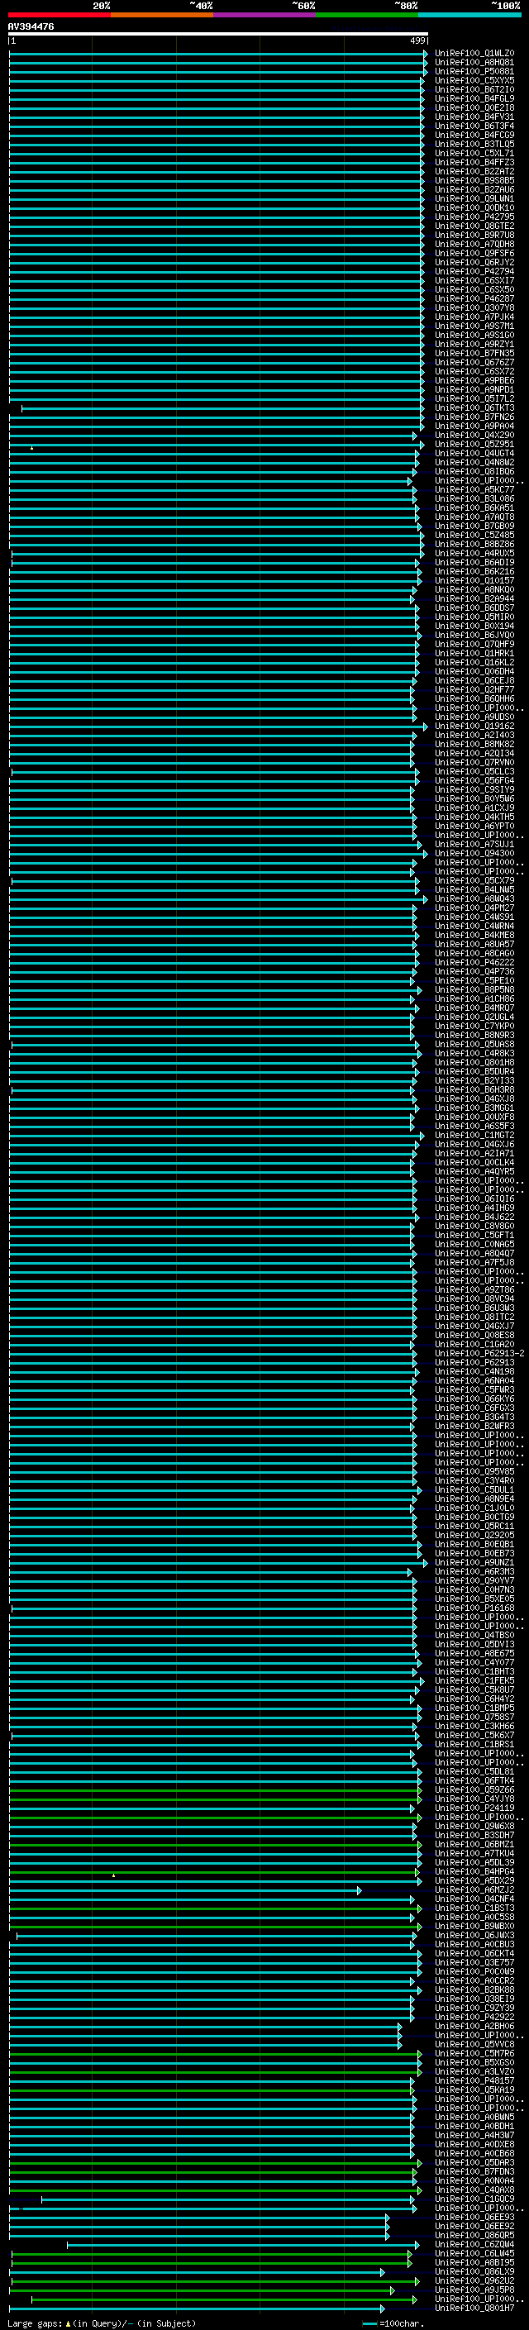Open the hit UniRef100_Q1WLZ0

[474, 54]
